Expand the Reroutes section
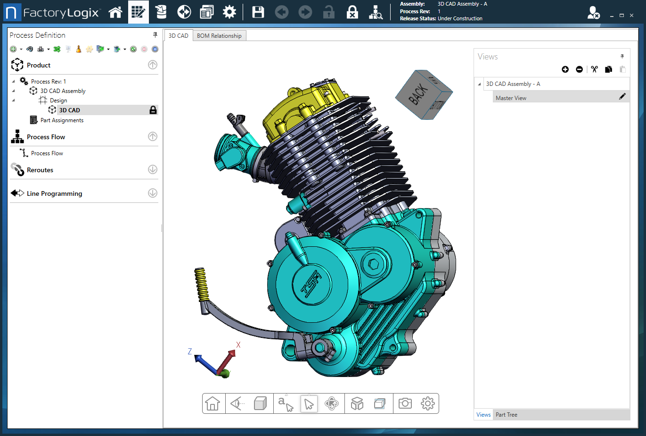 [152, 169]
